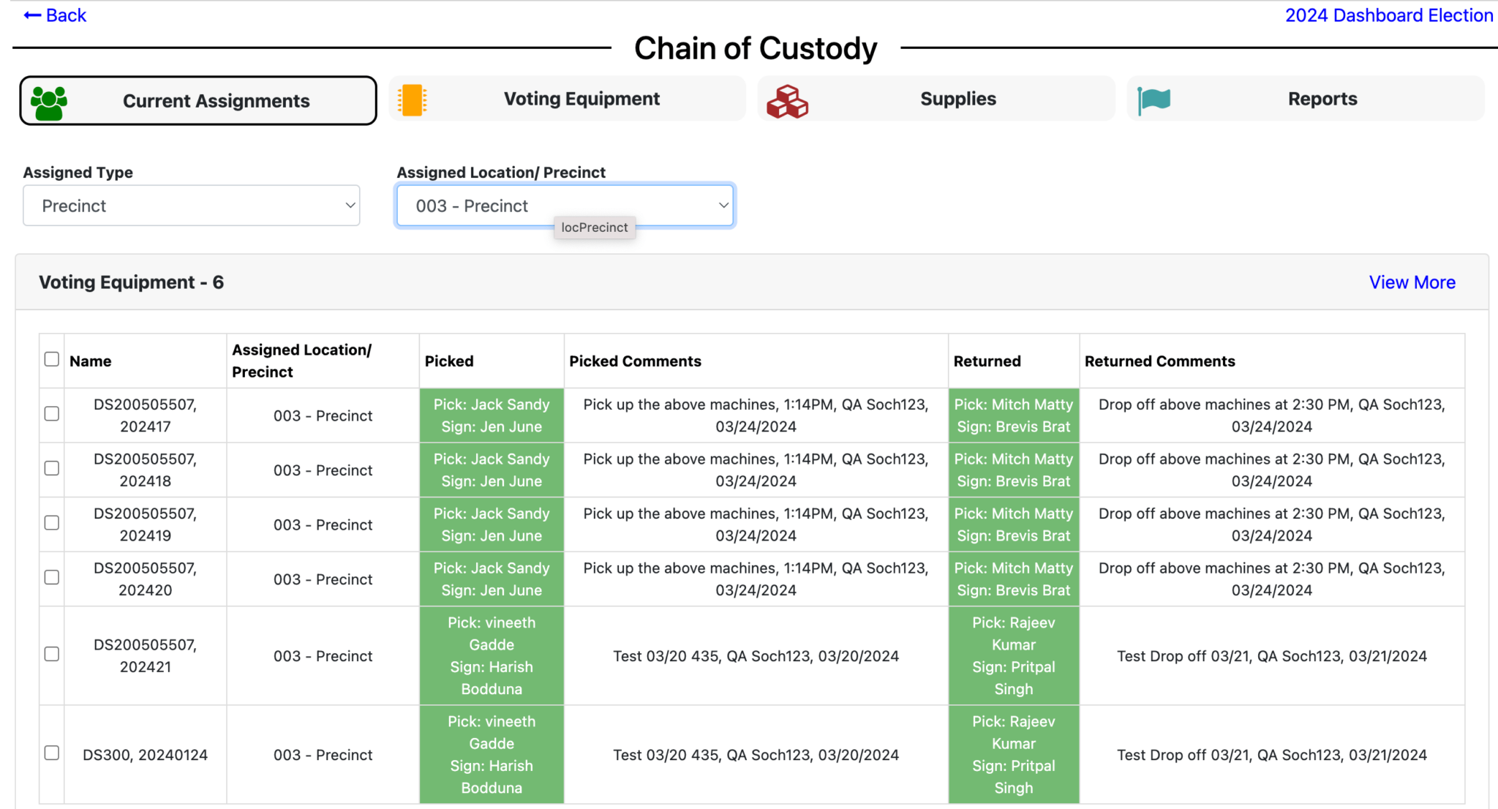
Task: Open the 2024 Dashboard Election link
Action: (x=1388, y=15)
